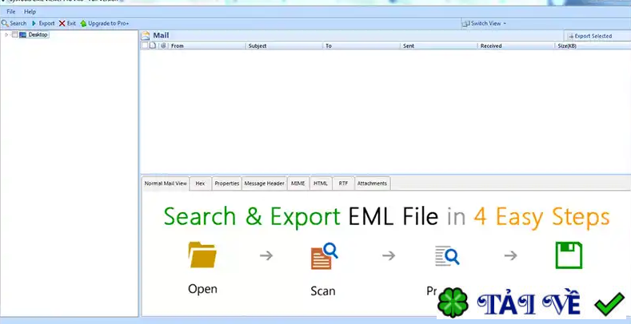This screenshot has height=324, width=631.
Task: Expand the Desktop tree node
Action: click(x=6, y=35)
